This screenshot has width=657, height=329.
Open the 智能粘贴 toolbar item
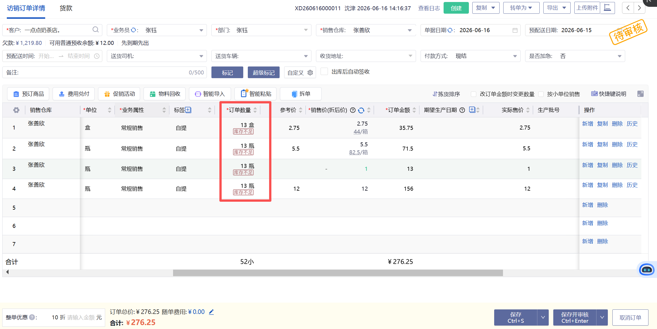point(255,94)
